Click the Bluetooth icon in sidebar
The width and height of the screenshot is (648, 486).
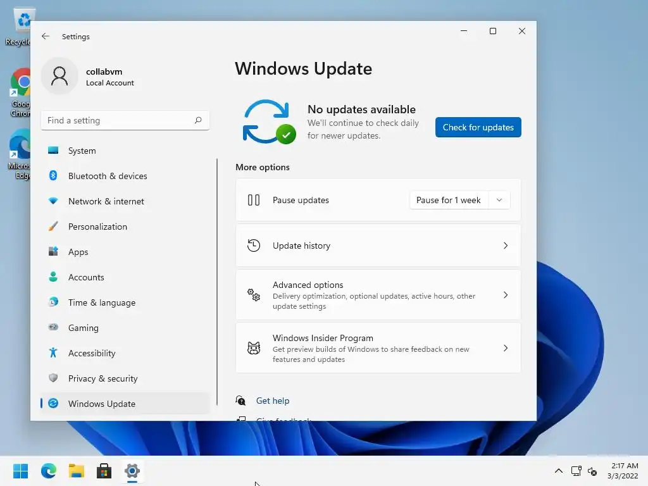coord(53,176)
